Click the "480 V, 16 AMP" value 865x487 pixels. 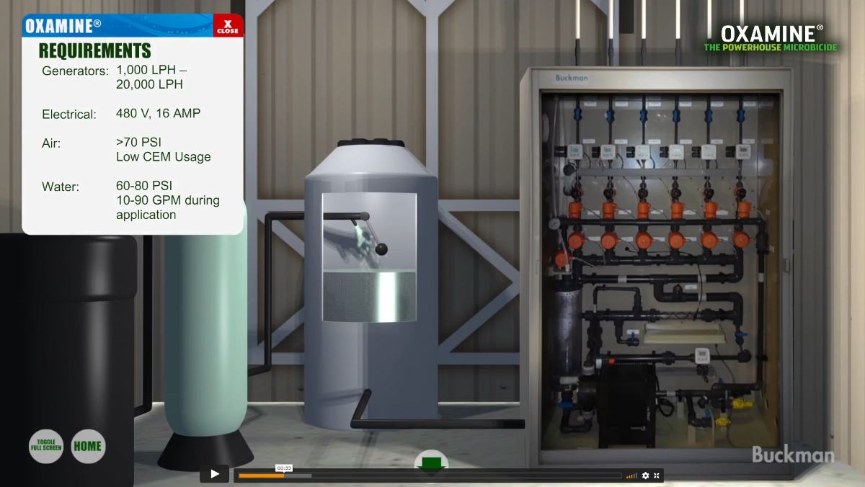pos(159,113)
